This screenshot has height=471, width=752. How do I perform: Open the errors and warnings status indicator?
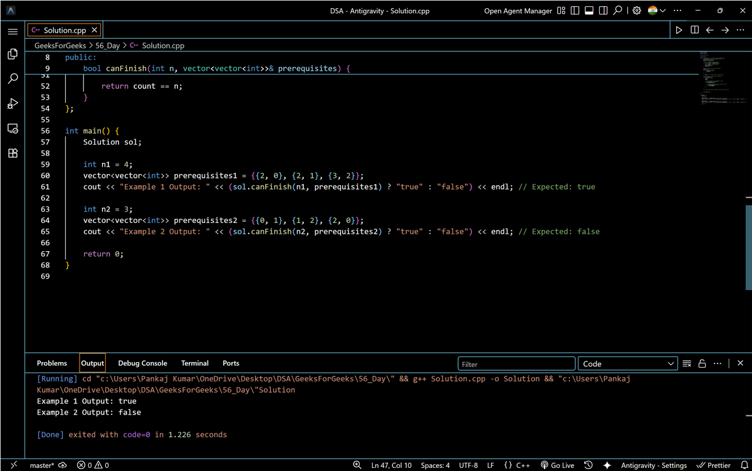(x=93, y=465)
